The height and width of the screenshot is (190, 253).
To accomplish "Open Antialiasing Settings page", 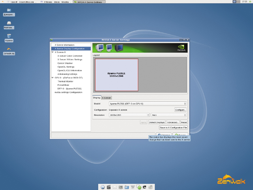I will (x=67, y=74).
